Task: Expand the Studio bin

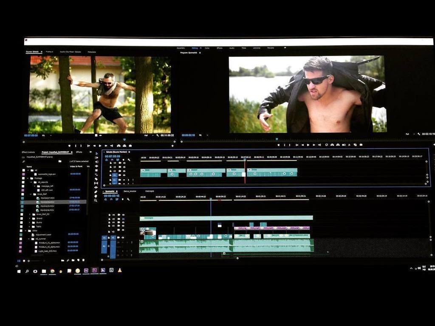Action: coord(30,222)
